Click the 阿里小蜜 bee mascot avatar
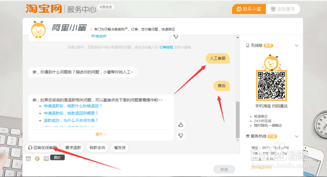327x177 pixels. tap(38, 30)
